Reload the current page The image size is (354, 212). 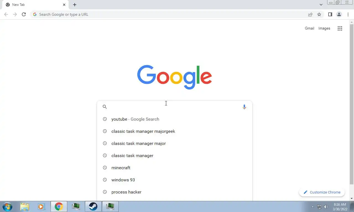tap(24, 14)
